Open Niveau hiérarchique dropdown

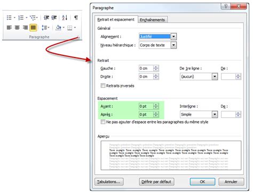pyautogui.click(x=173, y=45)
